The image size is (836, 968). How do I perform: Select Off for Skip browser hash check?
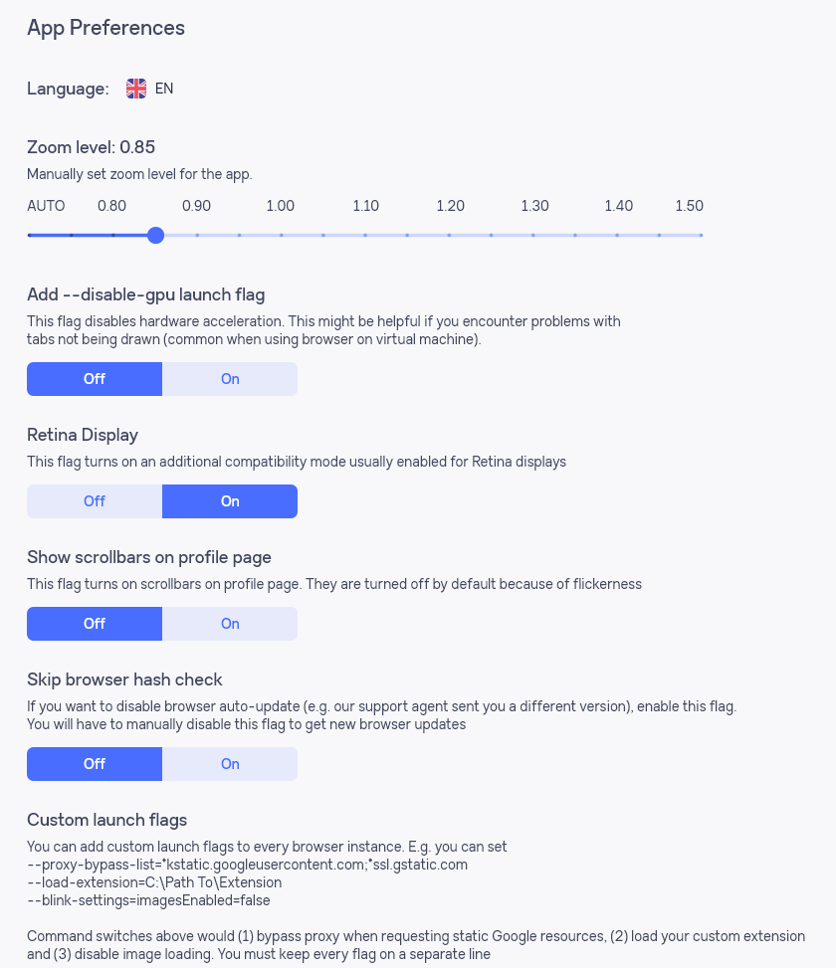coord(95,764)
